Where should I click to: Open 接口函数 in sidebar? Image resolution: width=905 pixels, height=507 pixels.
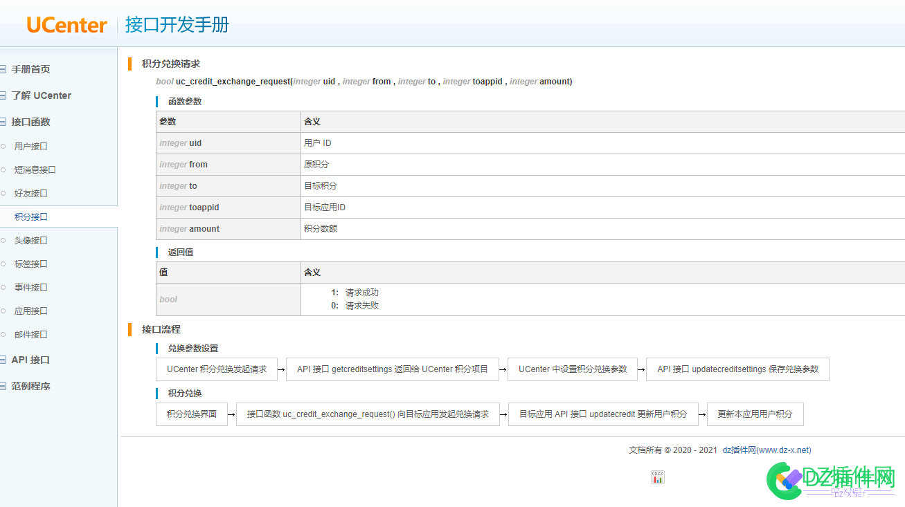(x=30, y=122)
